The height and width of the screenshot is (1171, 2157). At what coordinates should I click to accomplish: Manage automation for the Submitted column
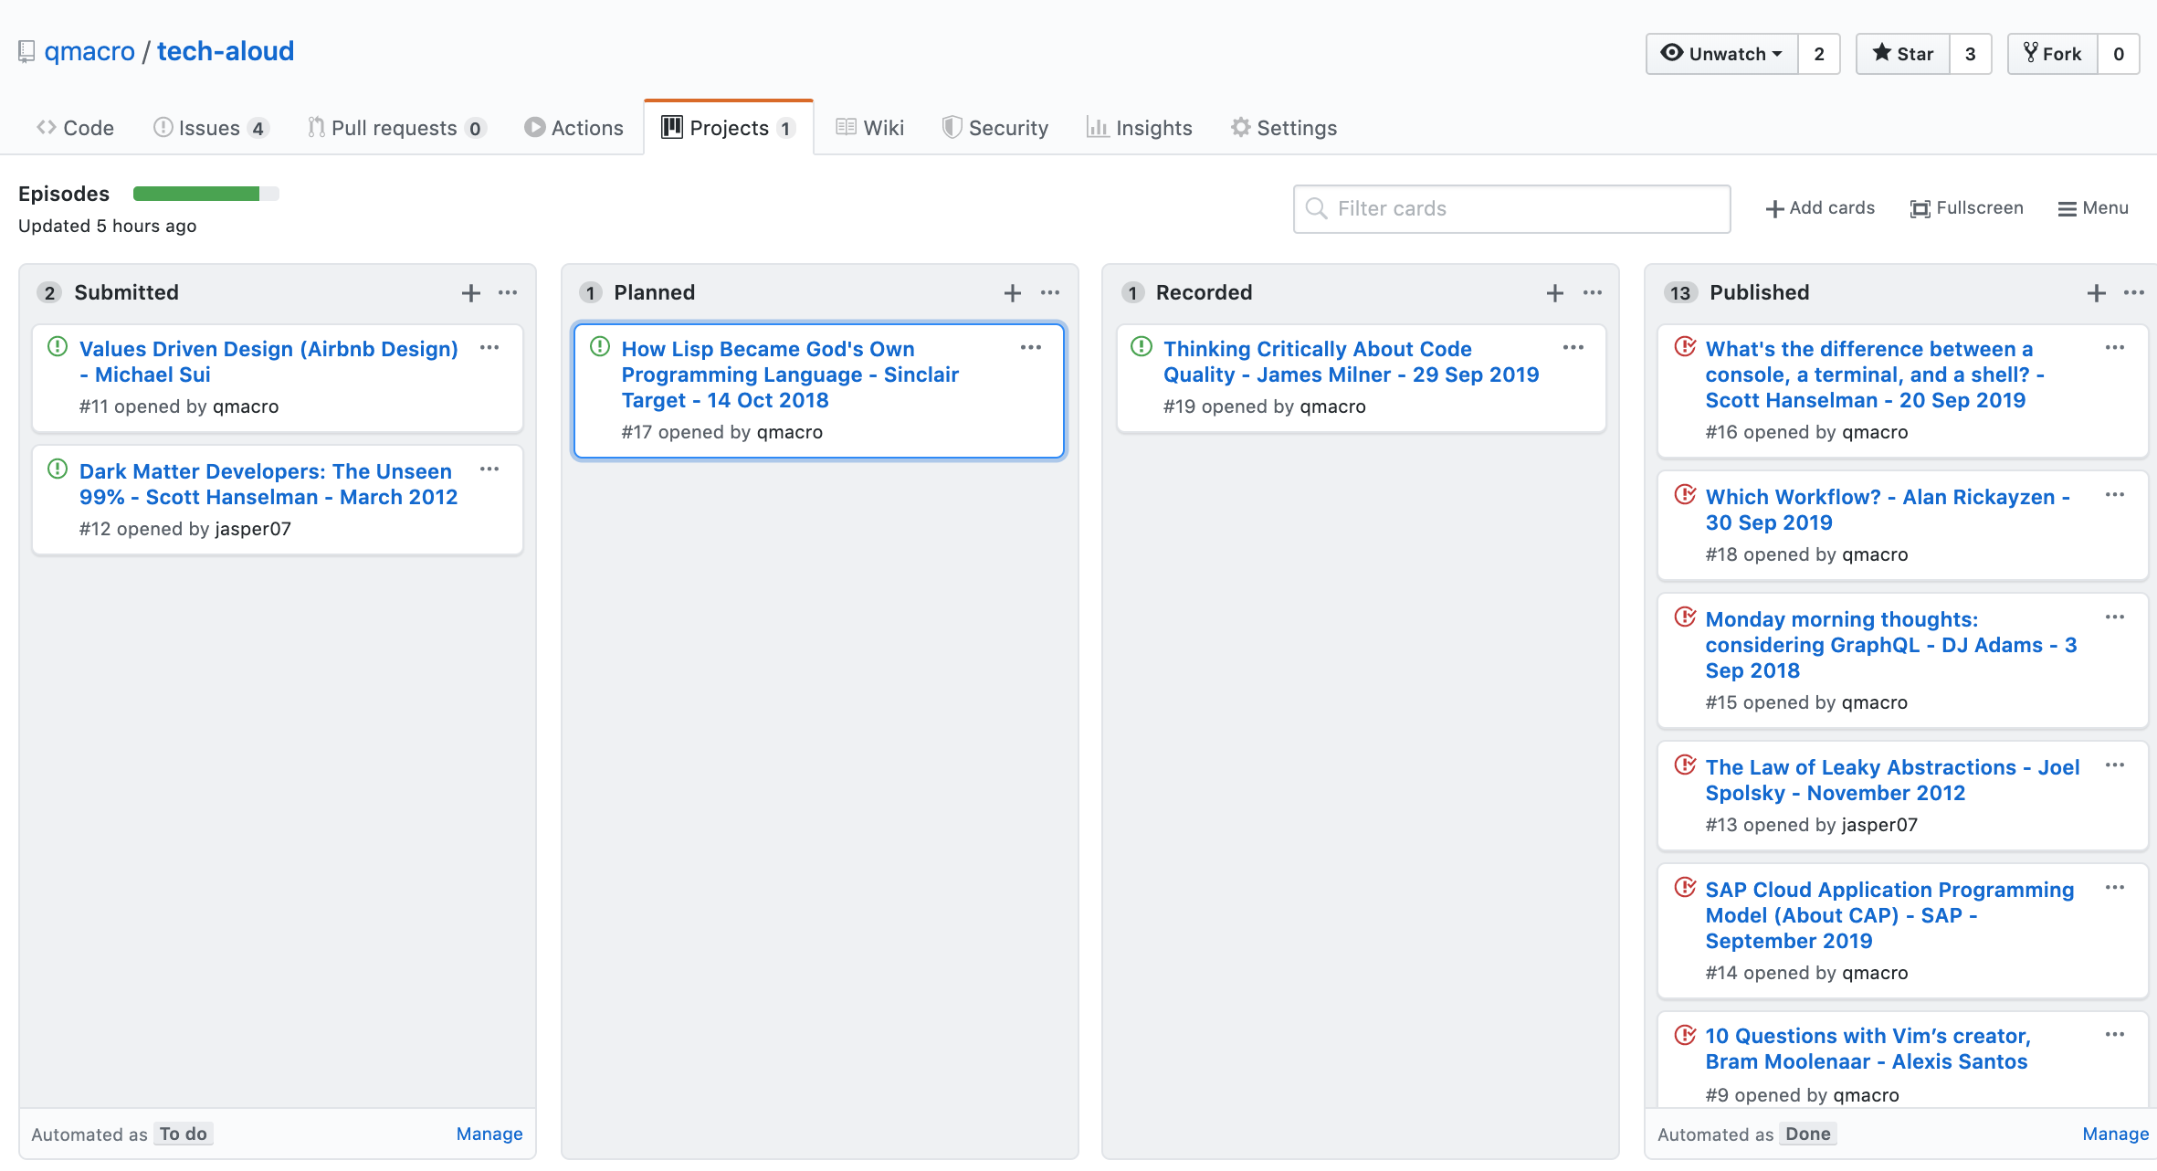pyautogui.click(x=489, y=1134)
